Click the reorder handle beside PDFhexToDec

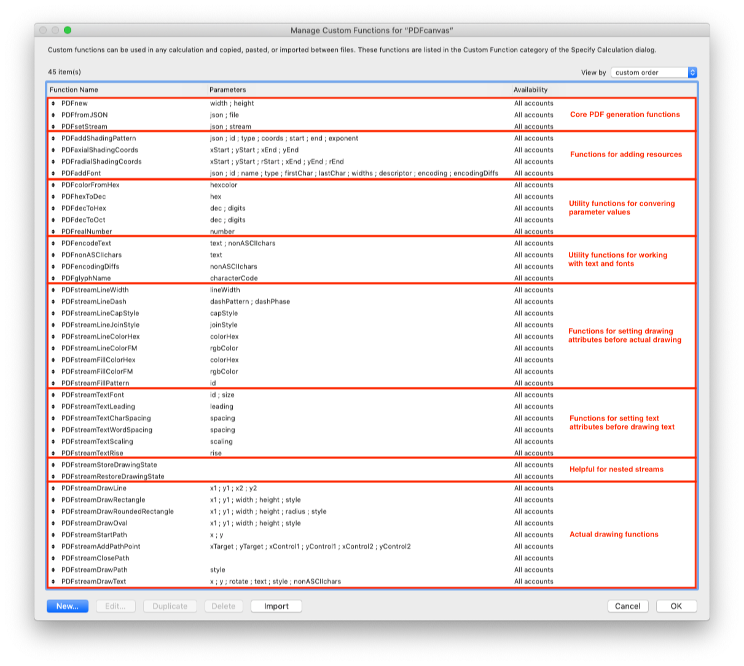pos(53,196)
